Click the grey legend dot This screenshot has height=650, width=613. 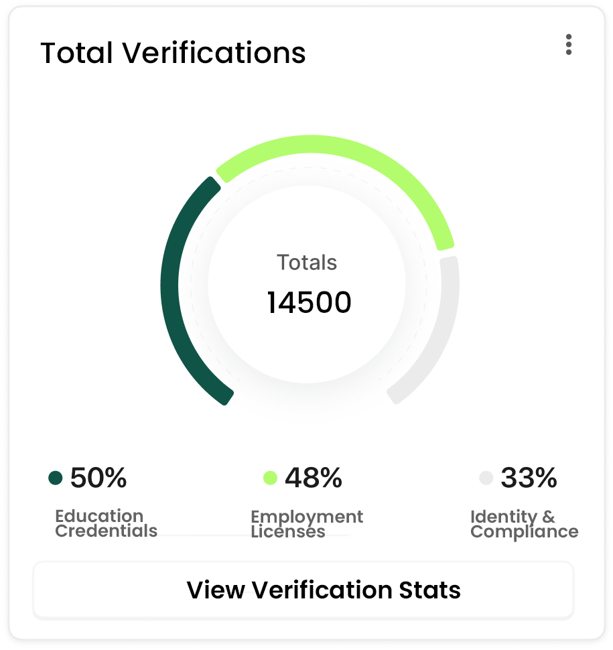486,478
